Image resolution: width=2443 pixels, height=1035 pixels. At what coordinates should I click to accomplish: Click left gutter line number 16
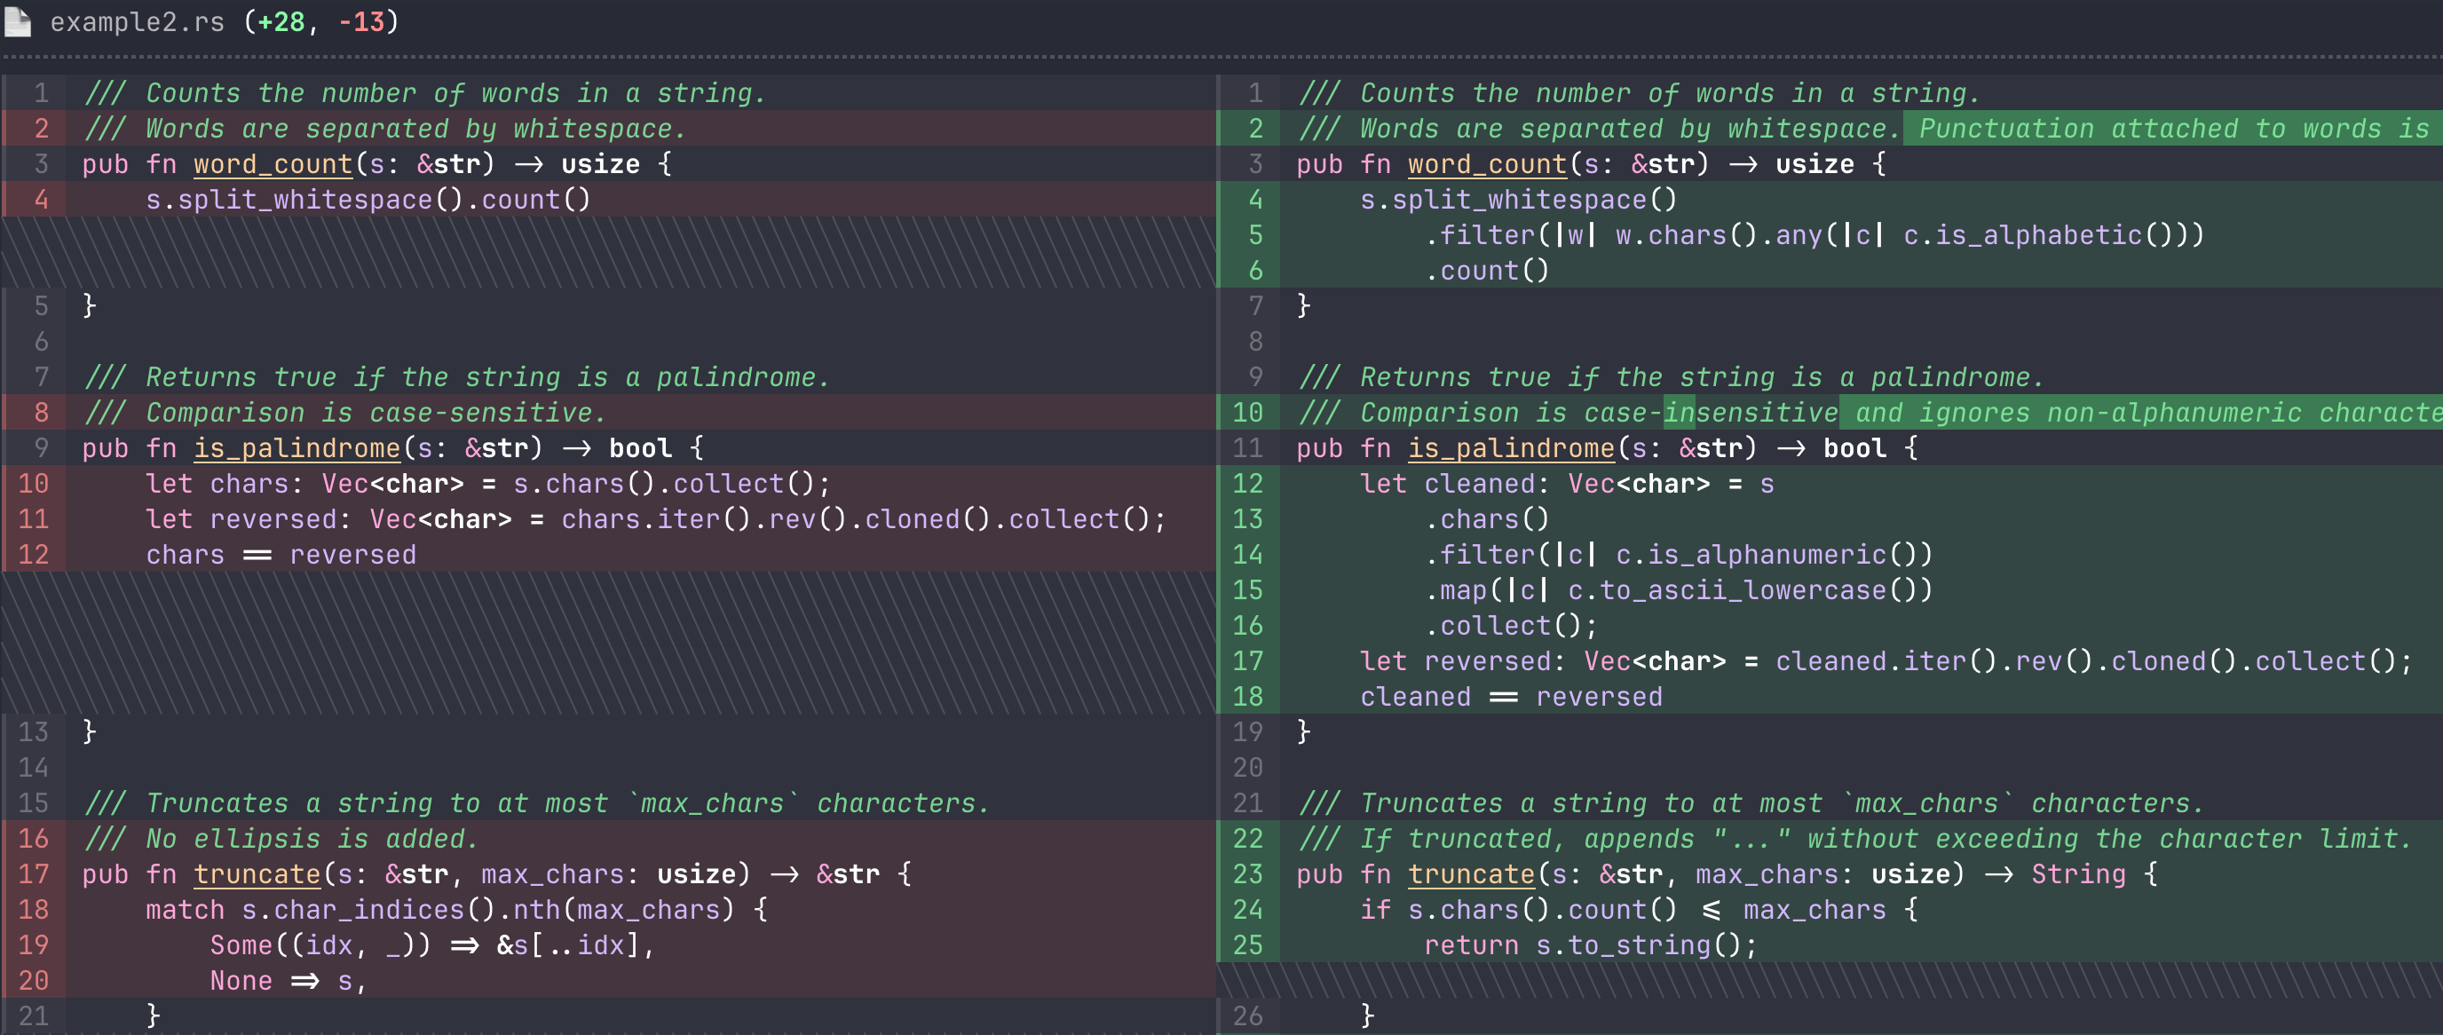(33, 839)
